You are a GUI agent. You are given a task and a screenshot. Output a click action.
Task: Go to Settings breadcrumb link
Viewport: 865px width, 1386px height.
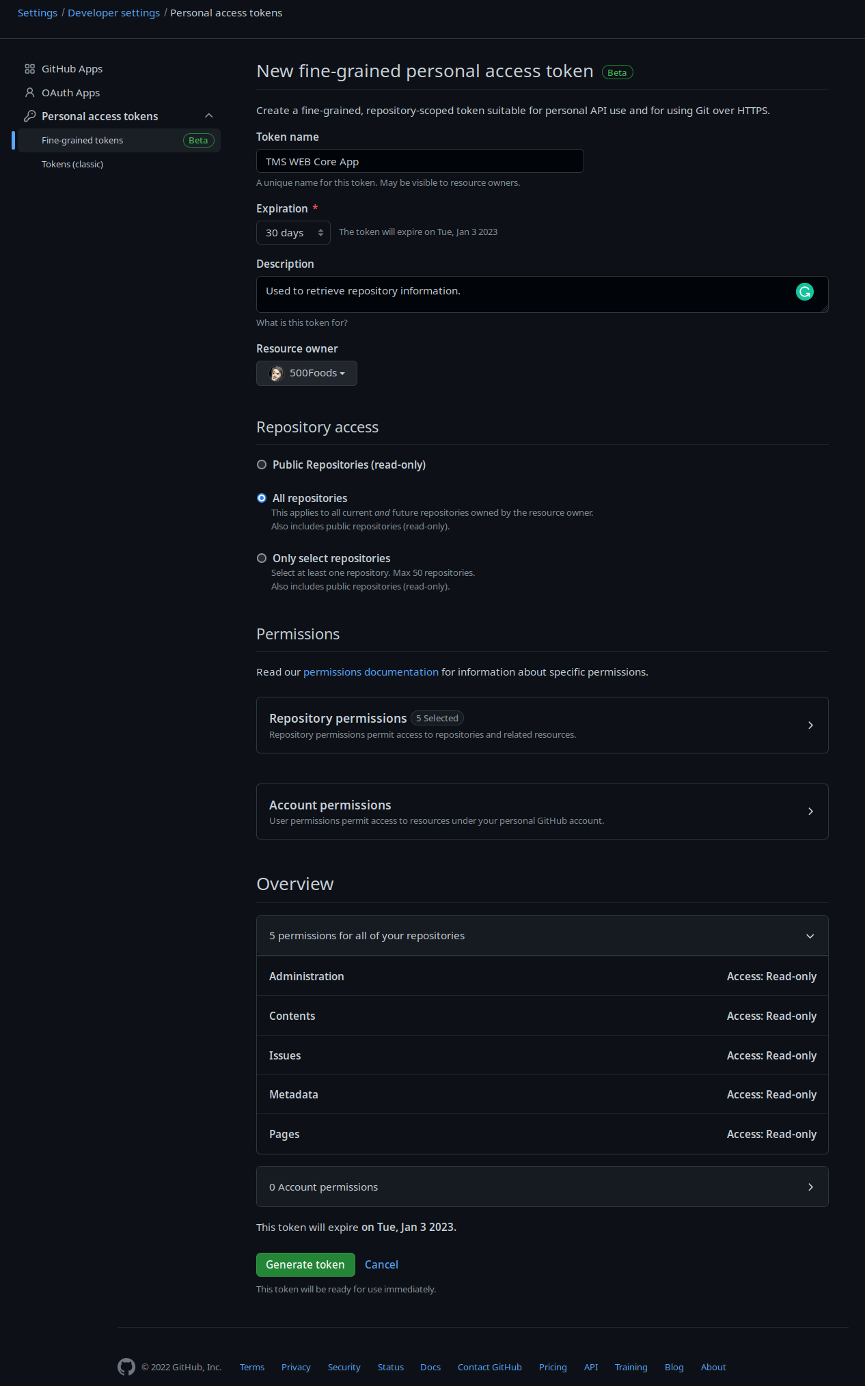[38, 13]
